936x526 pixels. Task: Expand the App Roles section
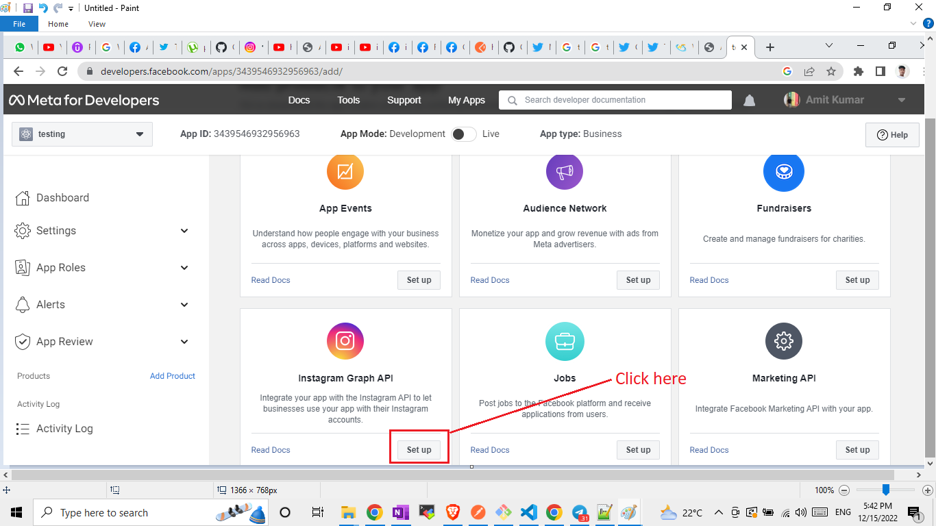tap(184, 268)
